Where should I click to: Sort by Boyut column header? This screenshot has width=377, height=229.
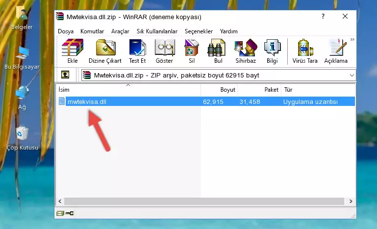click(219, 90)
